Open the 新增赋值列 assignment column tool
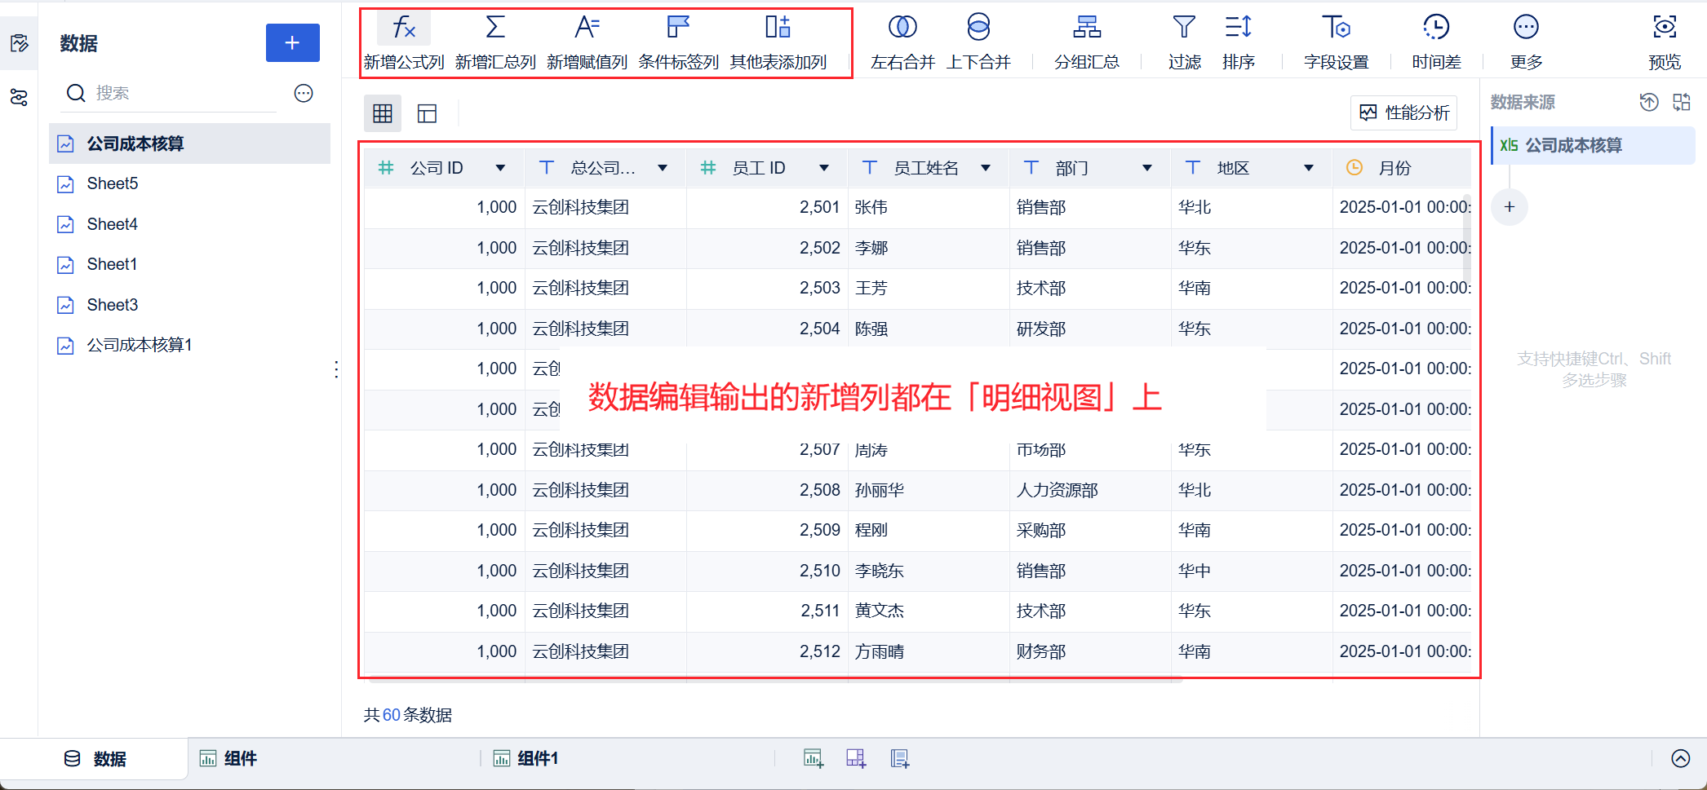This screenshot has height=790, width=1707. pyautogui.click(x=587, y=42)
